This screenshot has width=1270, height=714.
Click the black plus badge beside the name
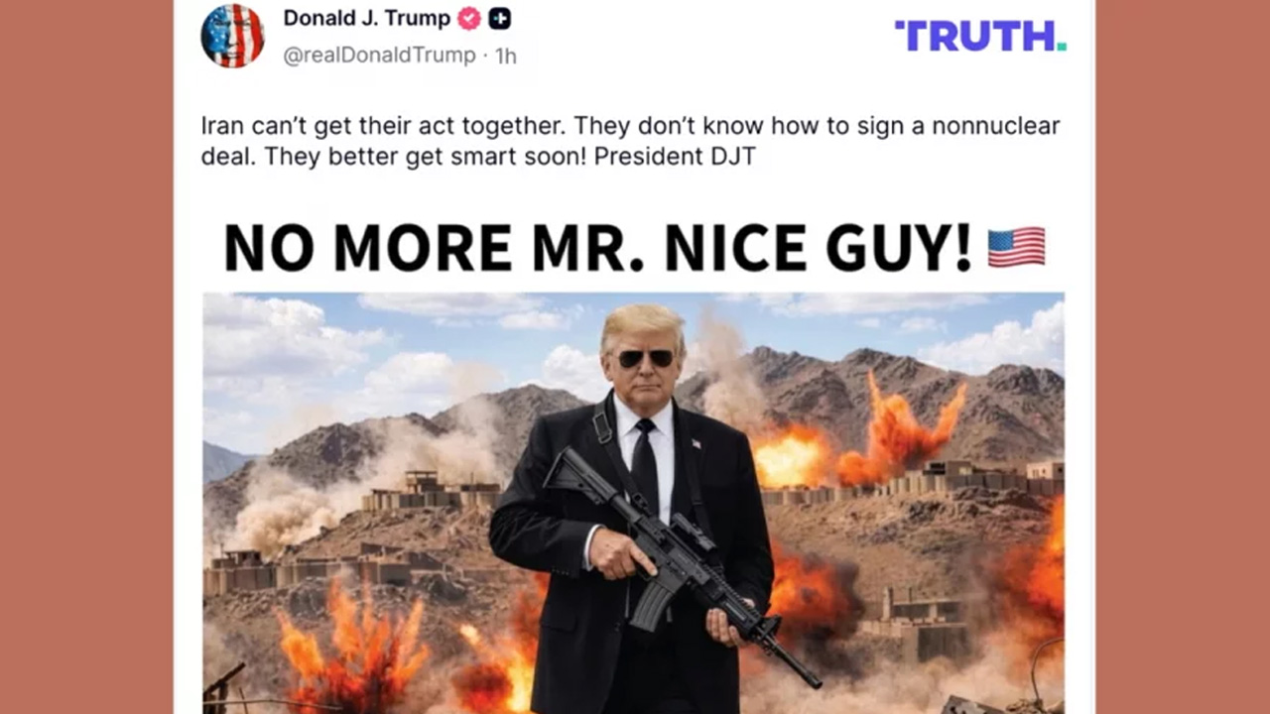(500, 19)
